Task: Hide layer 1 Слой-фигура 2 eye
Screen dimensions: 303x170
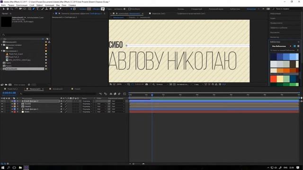Action: [x=2, y=101]
